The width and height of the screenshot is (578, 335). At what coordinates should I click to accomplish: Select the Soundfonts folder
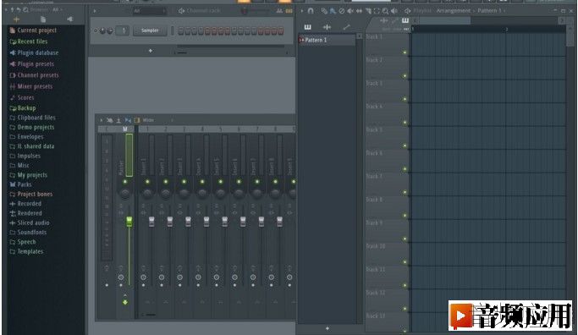click(28, 232)
